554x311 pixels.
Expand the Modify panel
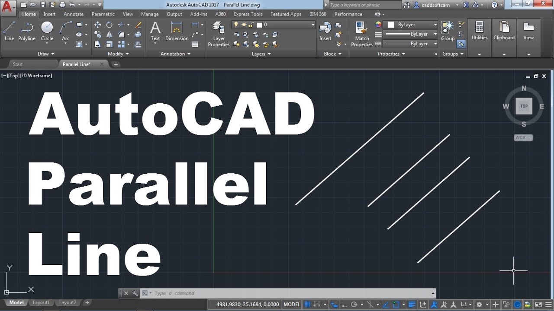pyautogui.click(x=119, y=54)
